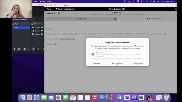Open OBS Studio from the Dock
Screen dimensions: 182x102
pyautogui.click(x=149, y=97)
